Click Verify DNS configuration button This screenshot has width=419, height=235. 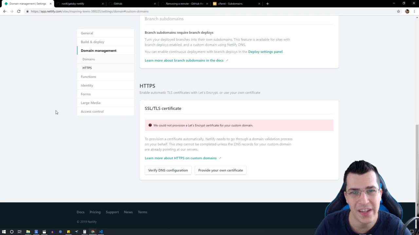pyautogui.click(x=168, y=170)
